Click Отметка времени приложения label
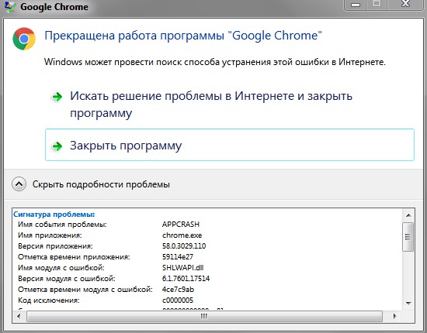This screenshot has height=333, width=427. click(74, 257)
